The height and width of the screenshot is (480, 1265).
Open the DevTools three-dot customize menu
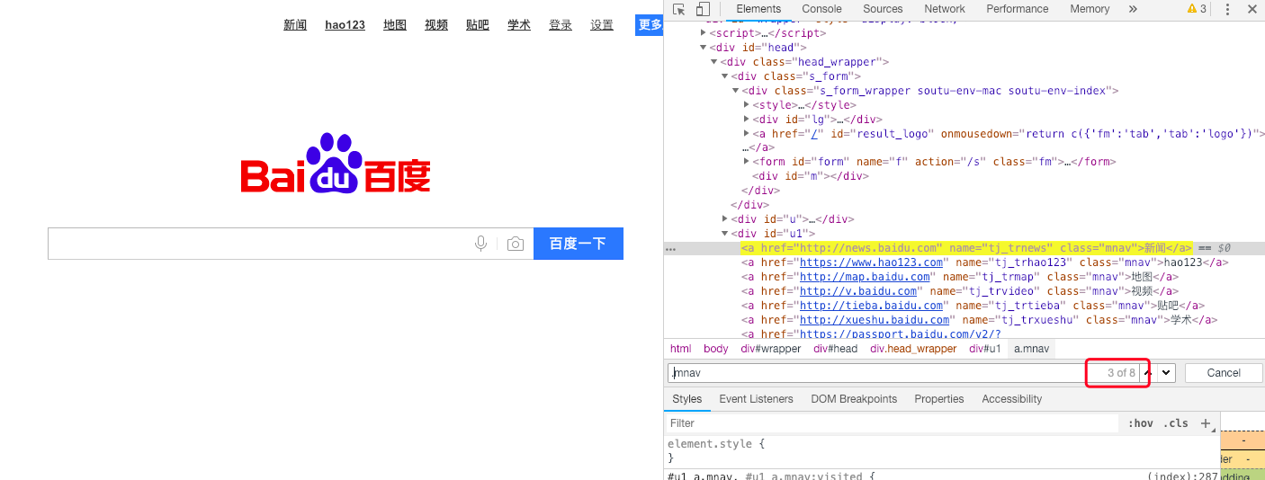click(1227, 9)
